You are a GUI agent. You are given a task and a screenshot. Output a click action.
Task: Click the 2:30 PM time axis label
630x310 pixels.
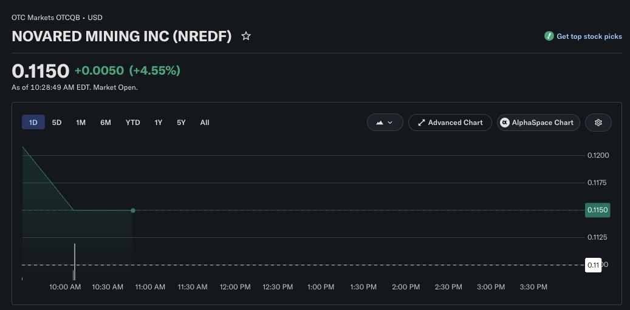click(448, 287)
